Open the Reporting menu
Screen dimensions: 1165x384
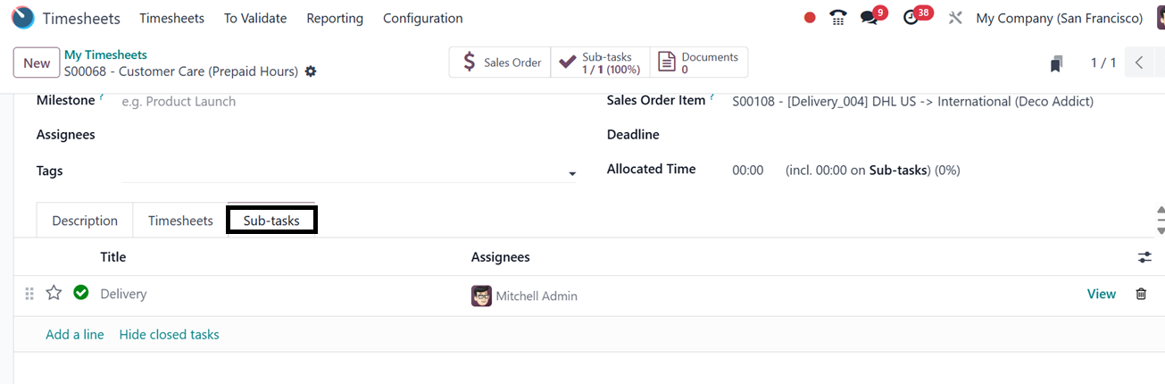tap(335, 18)
